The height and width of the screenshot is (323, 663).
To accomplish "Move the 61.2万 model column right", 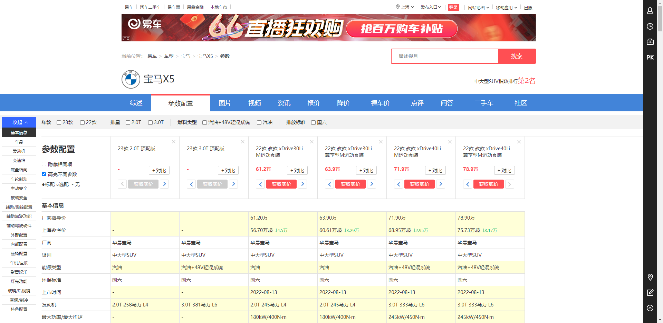I will pos(302,184).
